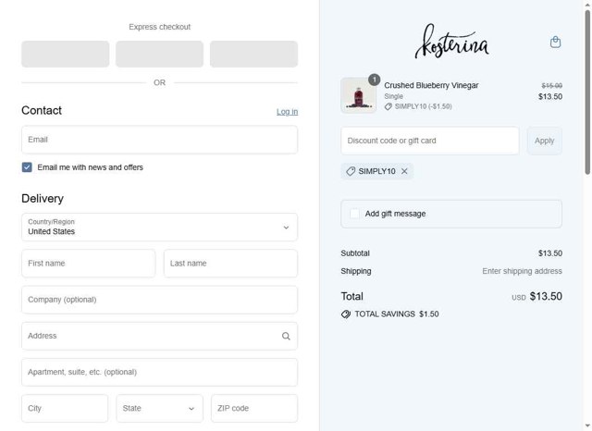
Task: Click the Subtotal label
Action: 355,253
